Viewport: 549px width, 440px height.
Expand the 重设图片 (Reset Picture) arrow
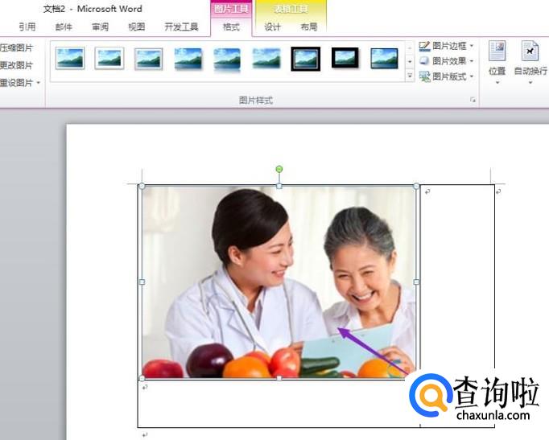(x=38, y=83)
